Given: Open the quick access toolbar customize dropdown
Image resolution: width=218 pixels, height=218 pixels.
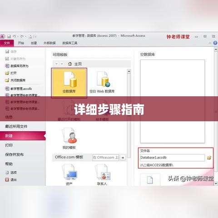Looking at the screenshot, I should point(35,36).
